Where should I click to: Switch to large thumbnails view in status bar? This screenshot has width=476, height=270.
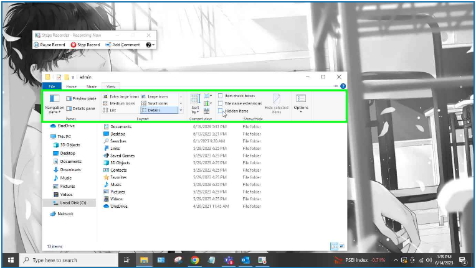point(341,246)
